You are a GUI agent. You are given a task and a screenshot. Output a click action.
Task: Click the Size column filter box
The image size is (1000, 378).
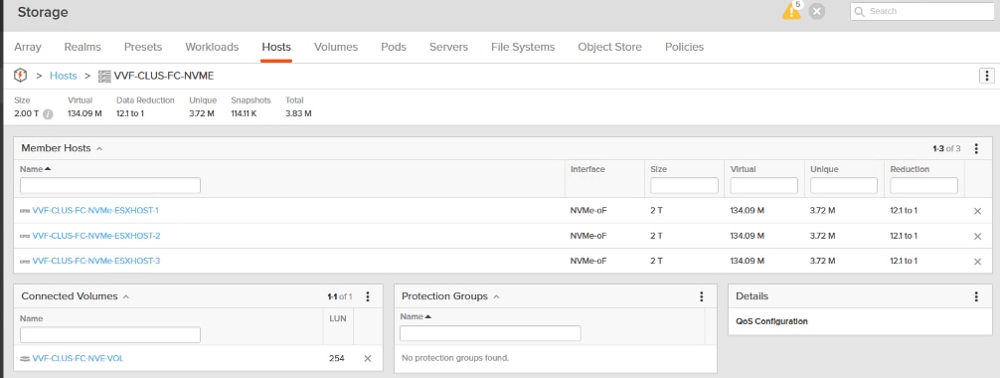click(684, 186)
